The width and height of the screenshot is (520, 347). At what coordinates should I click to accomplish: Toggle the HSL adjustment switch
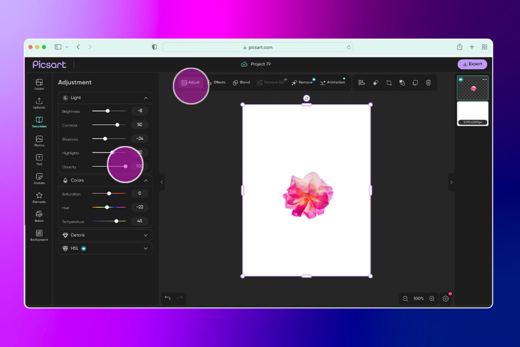[84, 248]
